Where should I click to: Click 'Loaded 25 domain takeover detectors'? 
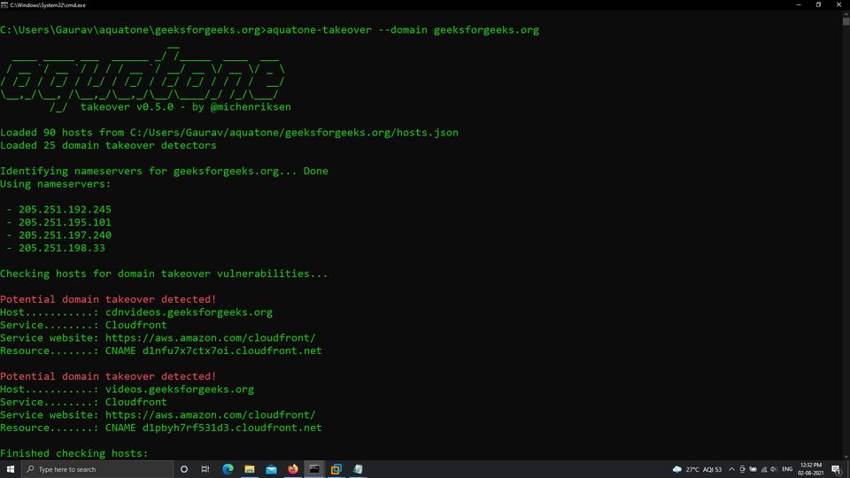click(x=108, y=145)
